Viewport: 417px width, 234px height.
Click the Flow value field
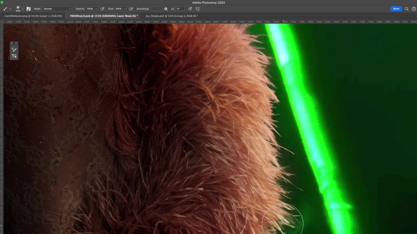118,9
